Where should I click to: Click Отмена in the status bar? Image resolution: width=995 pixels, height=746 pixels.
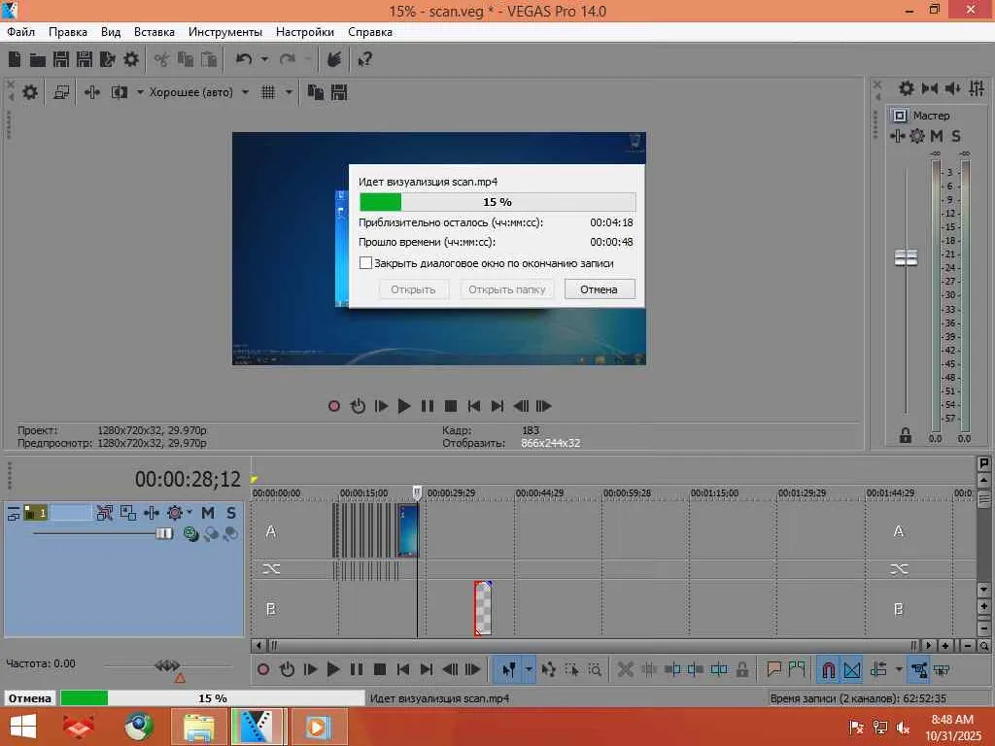pos(30,697)
